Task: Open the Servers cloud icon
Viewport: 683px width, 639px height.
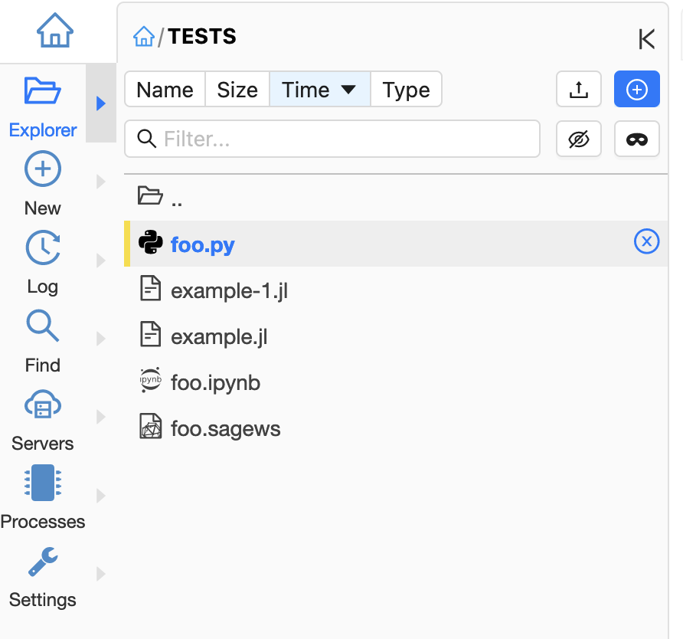Action: [43, 405]
